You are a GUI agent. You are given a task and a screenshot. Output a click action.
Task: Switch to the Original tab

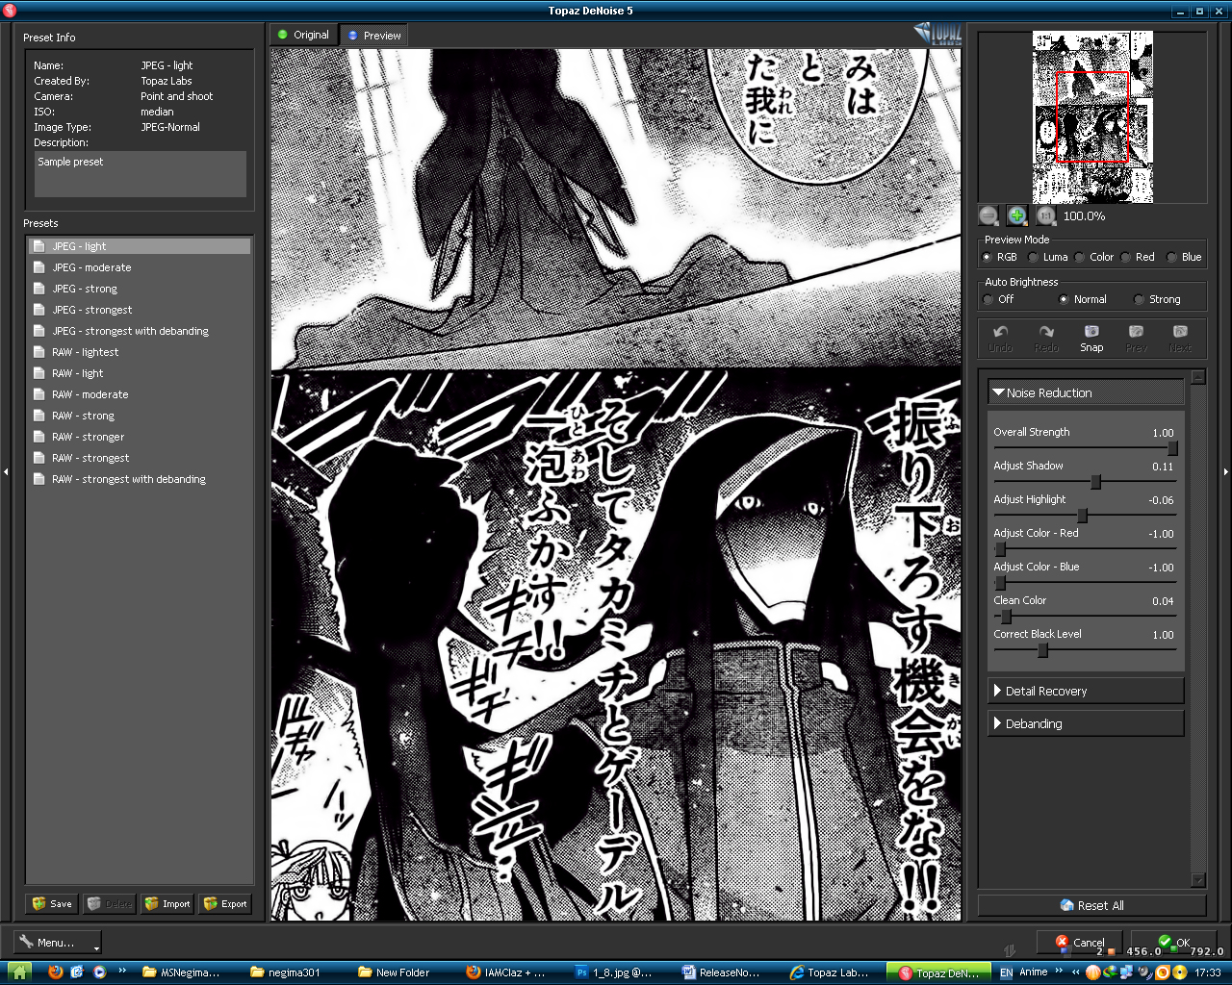(303, 35)
